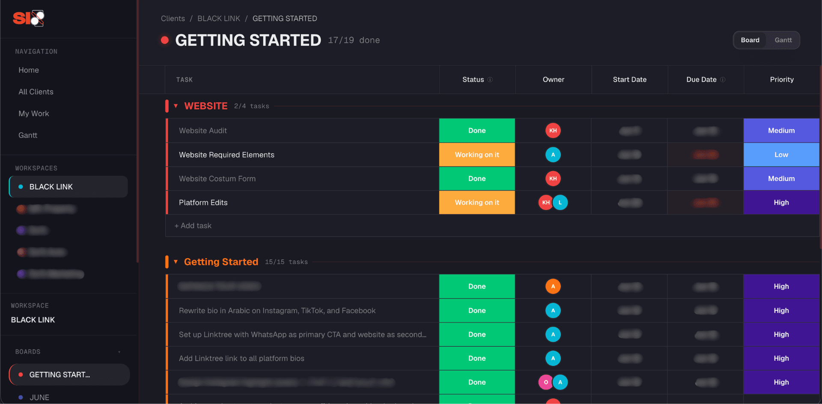This screenshot has width=822, height=404.
Task: Click KH owner avatar on Website Costum Form
Action: [553, 178]
